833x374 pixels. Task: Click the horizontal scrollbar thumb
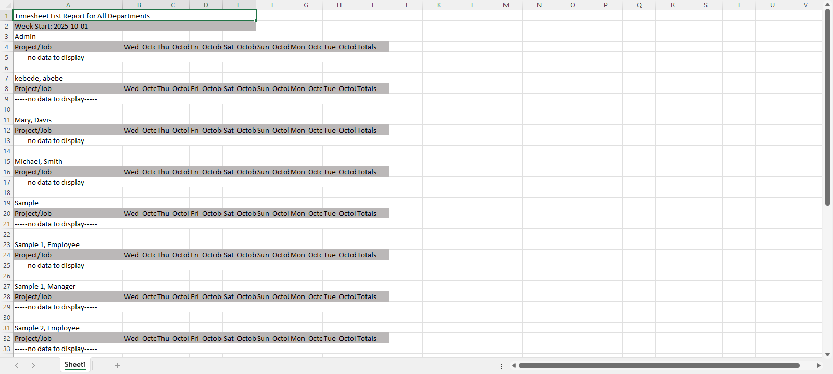(659, 365)
